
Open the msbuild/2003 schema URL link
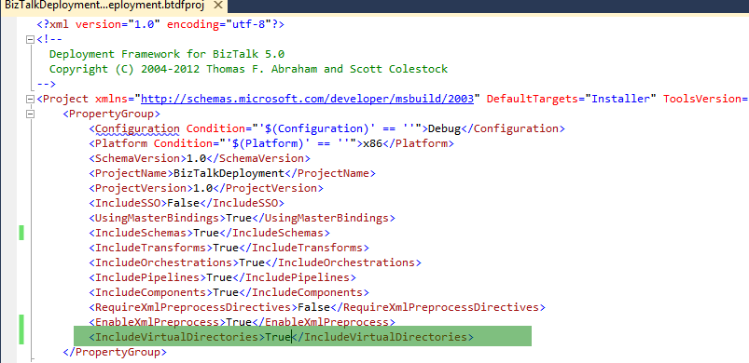click(307, 99)
